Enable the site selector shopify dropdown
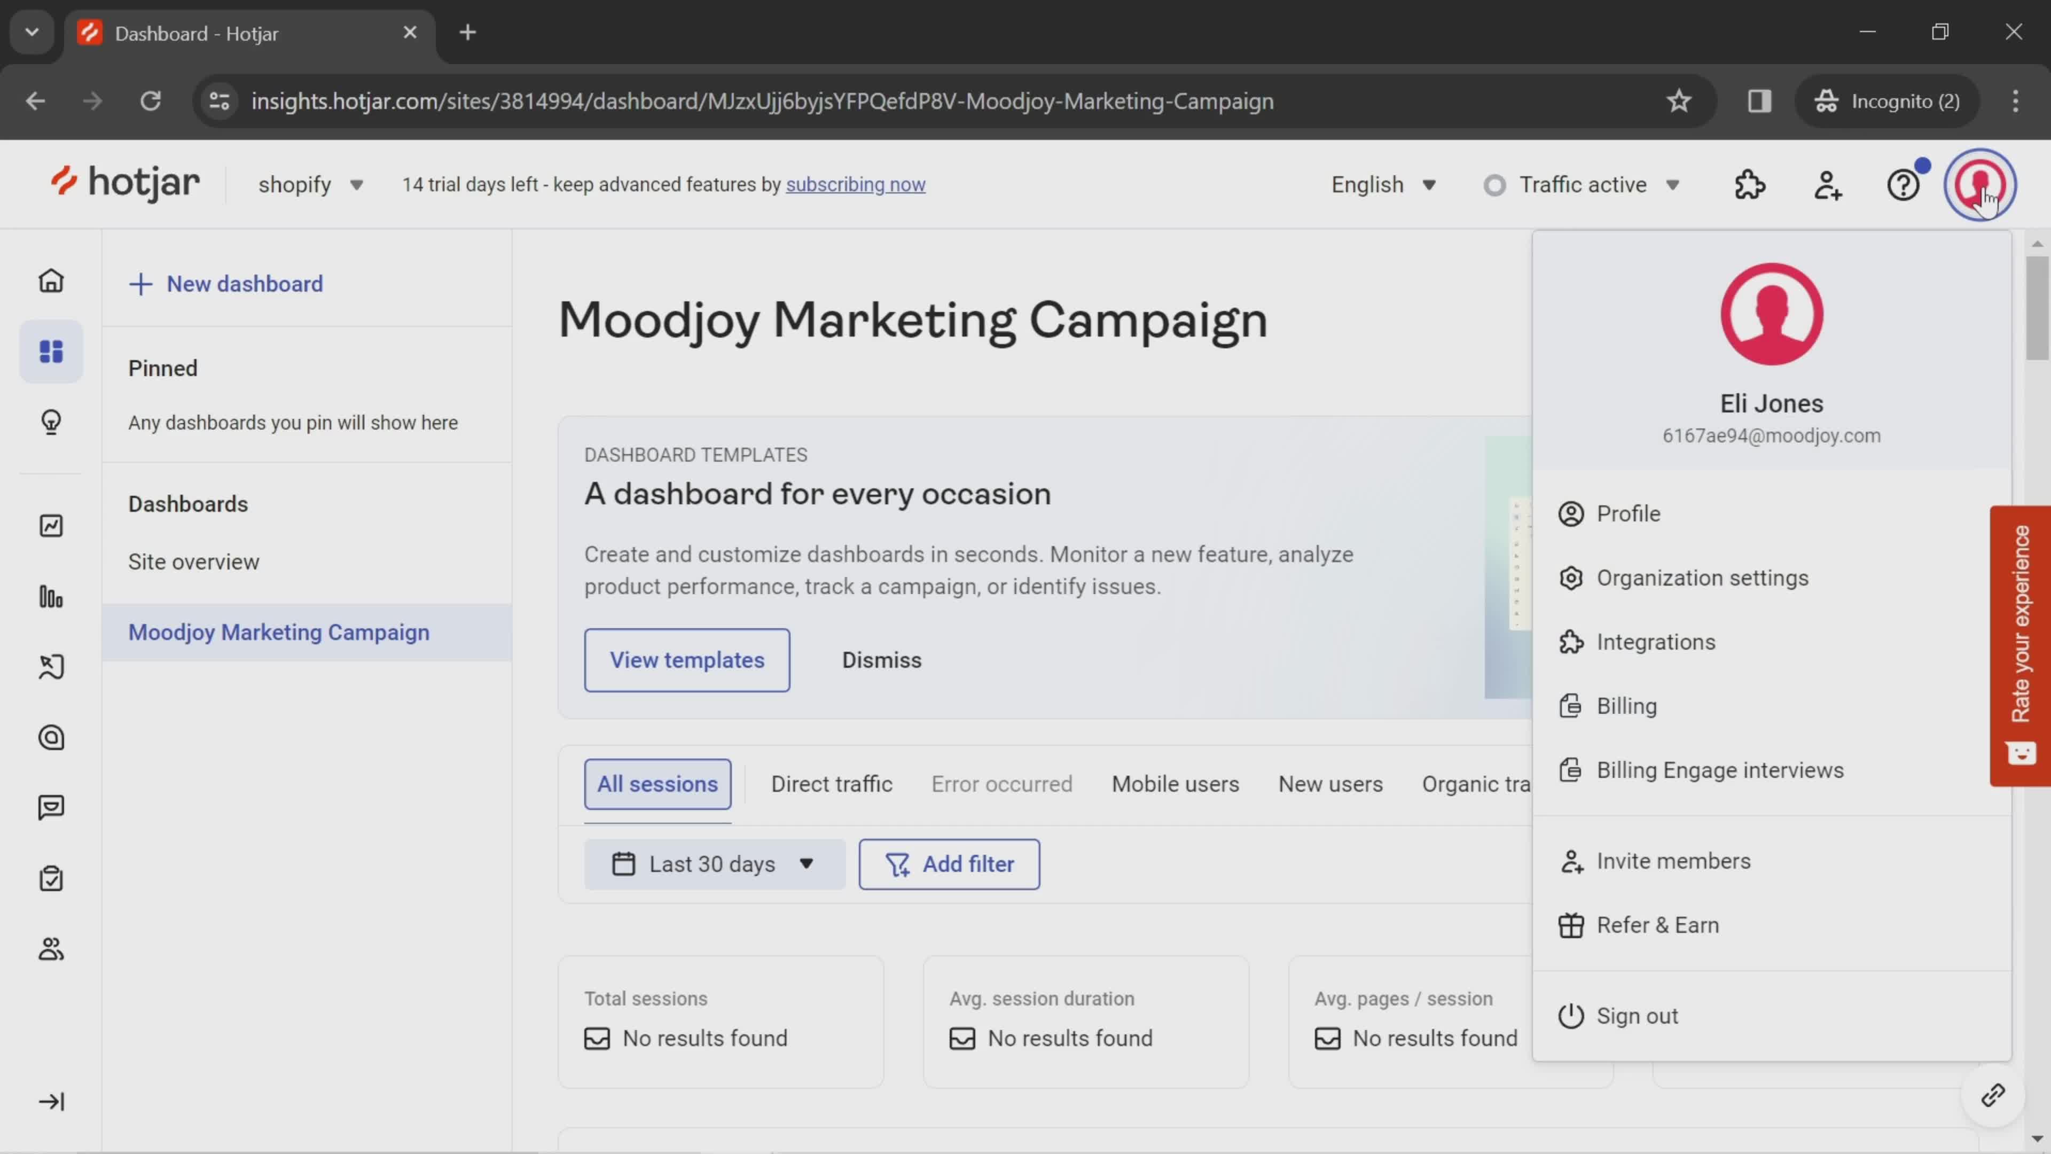2051x1154 pixels. [x=310, y=183]
